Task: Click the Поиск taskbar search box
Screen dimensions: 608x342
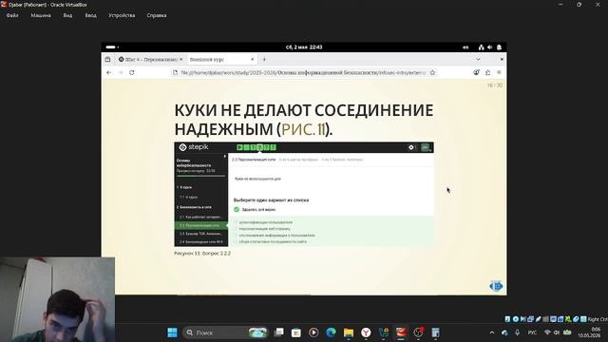Action: click(x=225, y=332)
